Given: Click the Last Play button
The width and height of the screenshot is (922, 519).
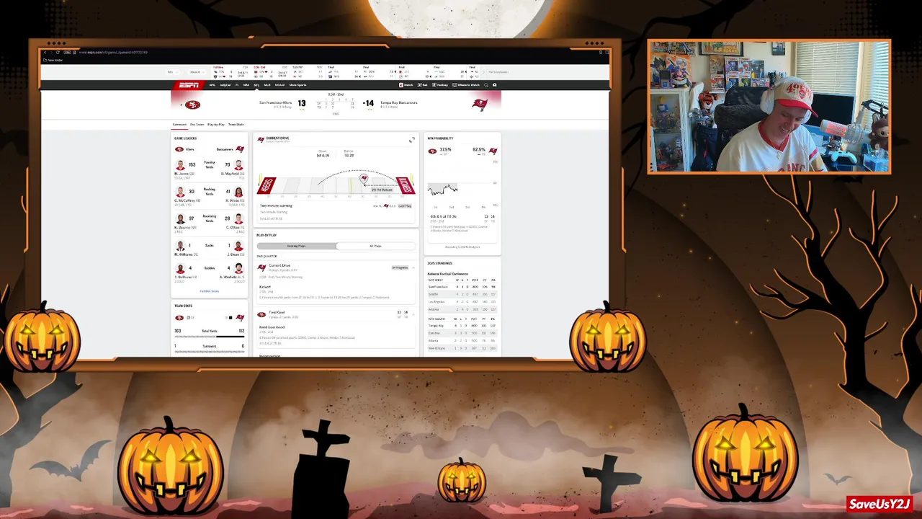Looking at the screenshot, I should click(405, 205).
